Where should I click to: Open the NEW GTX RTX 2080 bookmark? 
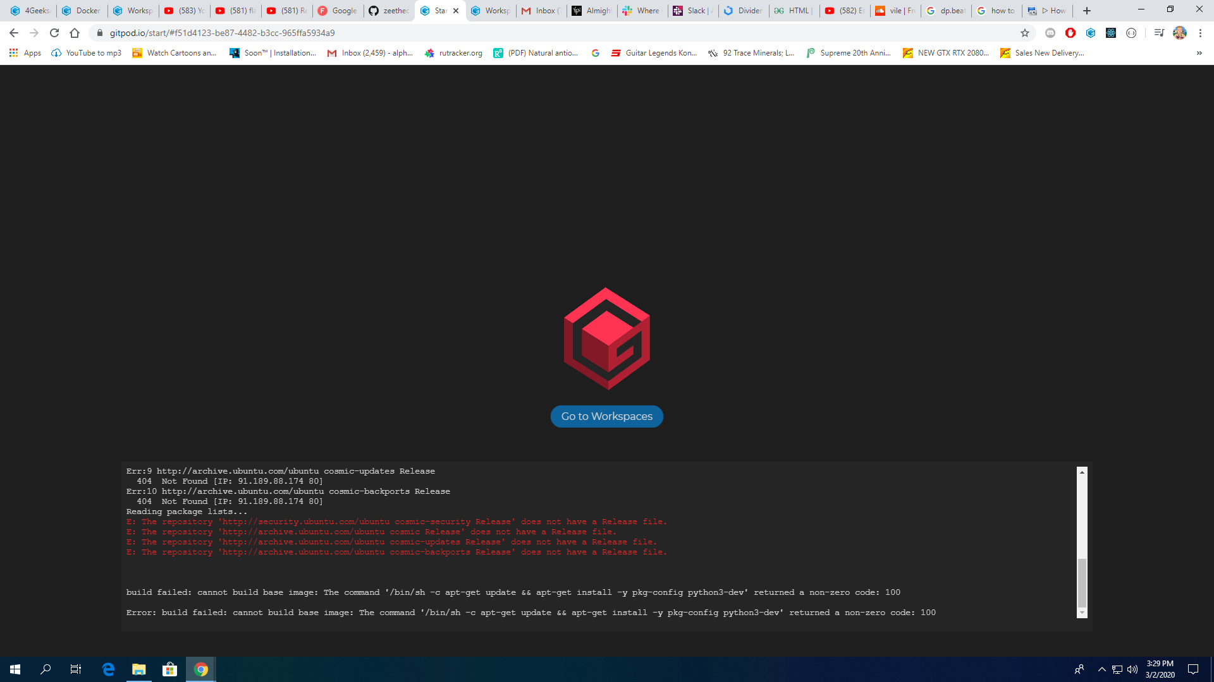click(x=946, y=53)
